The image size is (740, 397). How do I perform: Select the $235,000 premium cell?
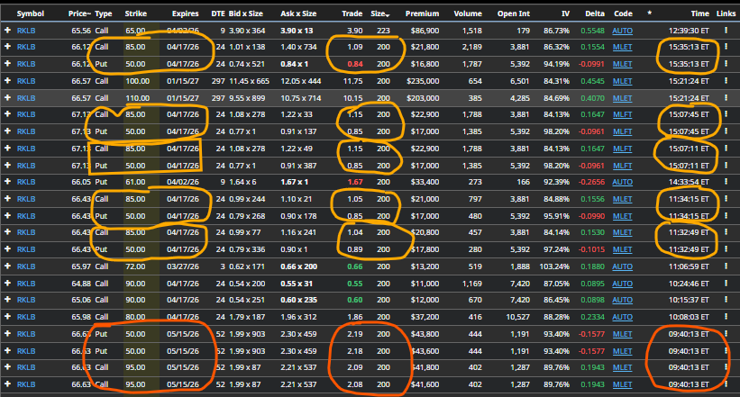point(423,81)
